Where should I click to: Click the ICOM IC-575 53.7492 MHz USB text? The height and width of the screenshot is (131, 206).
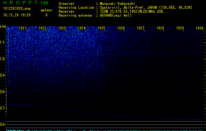pyautogui.click(x=131, y=11)
